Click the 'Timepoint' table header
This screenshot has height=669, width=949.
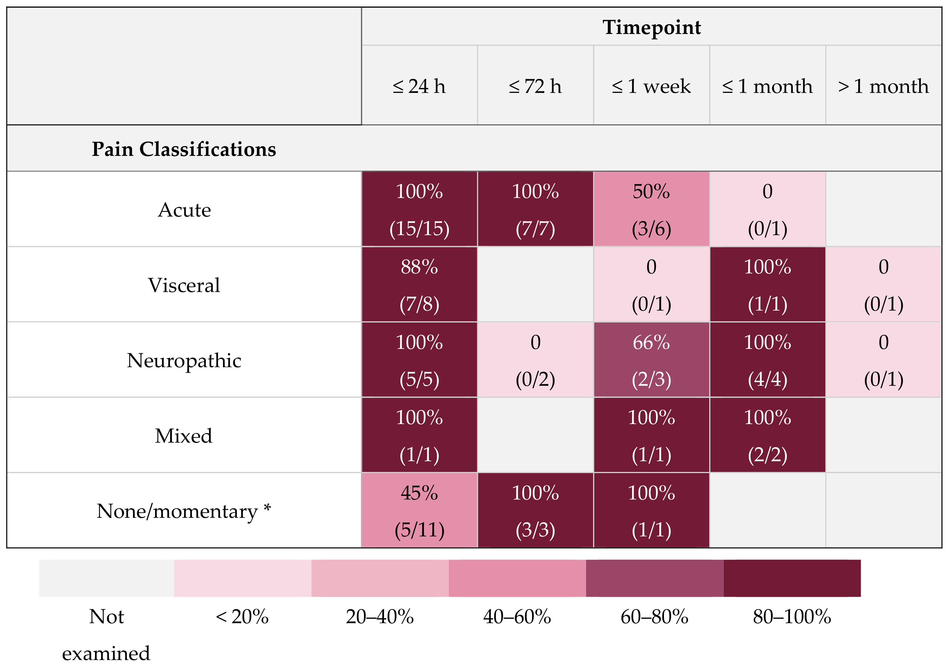[651, 27]
